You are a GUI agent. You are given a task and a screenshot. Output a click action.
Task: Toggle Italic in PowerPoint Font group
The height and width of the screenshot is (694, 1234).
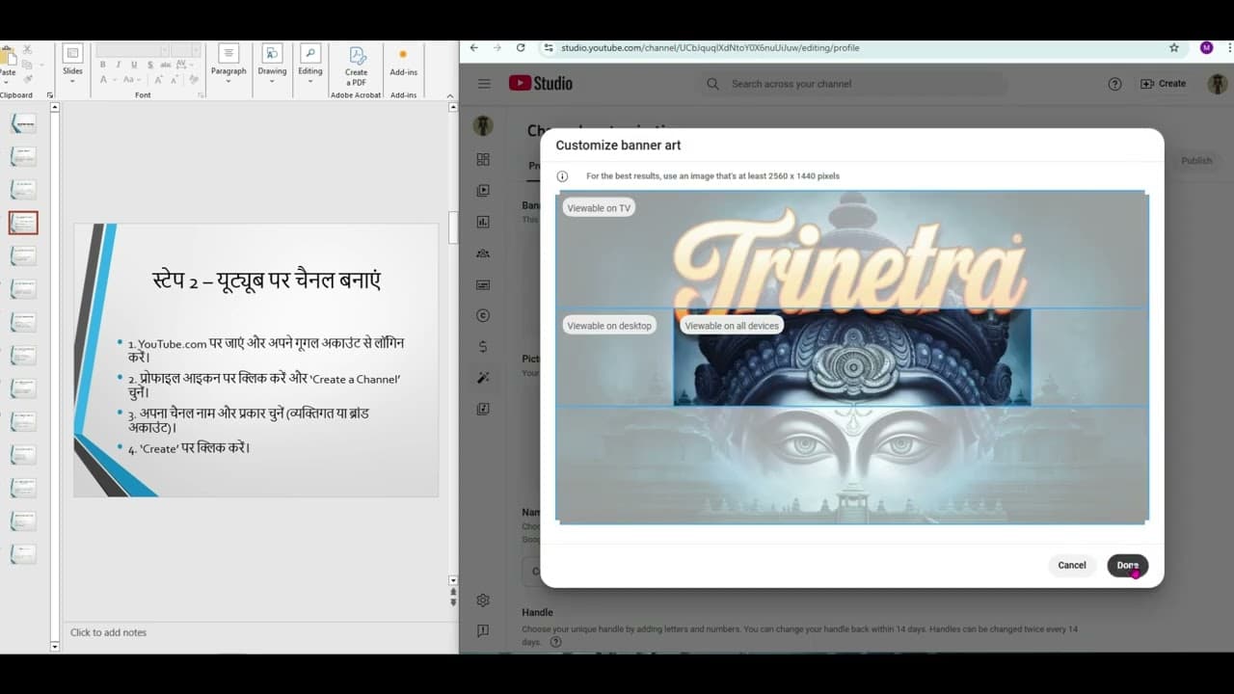click(x=118, y=65)
